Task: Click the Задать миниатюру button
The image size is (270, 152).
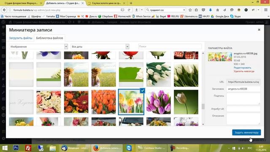Action: (246, 132)
